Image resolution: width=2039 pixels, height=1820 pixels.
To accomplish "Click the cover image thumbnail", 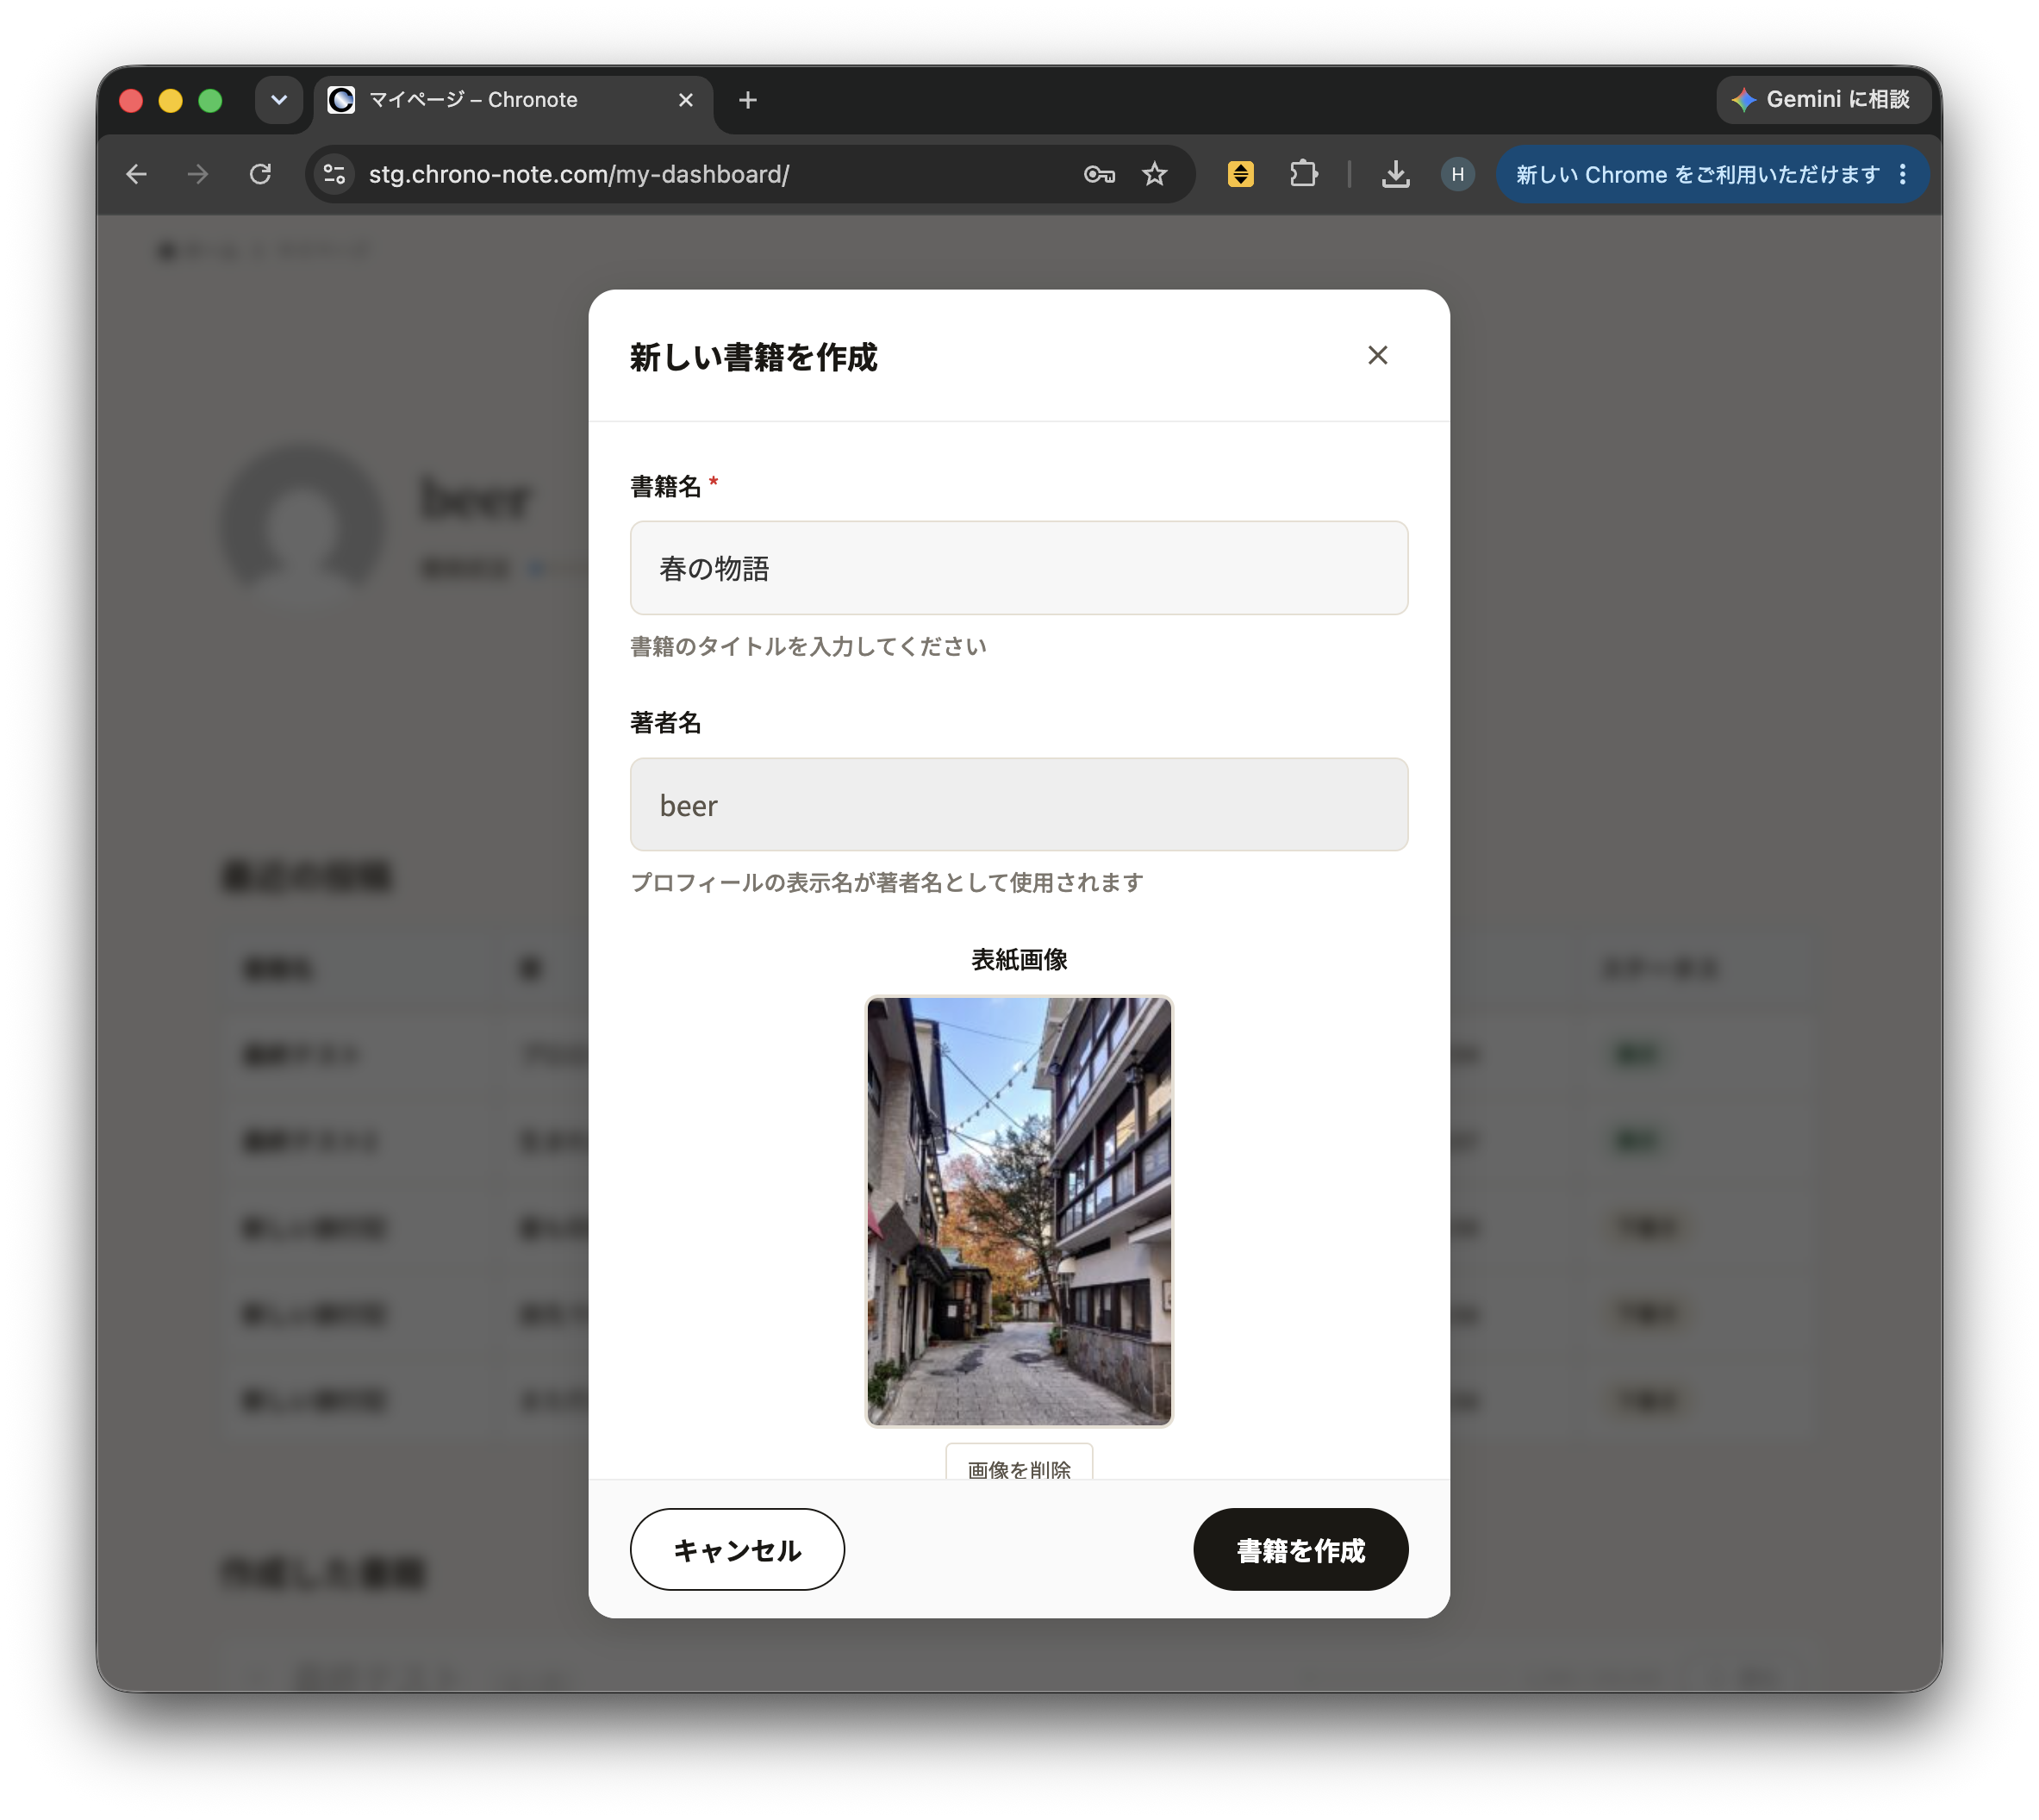I will click(1018, 1210).
